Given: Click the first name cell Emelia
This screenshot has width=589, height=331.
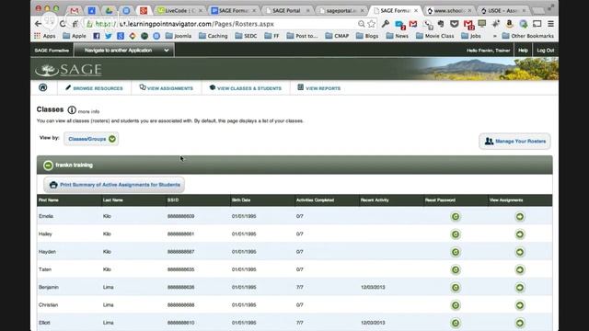Looking at the screenshot, I should (46, 216).
